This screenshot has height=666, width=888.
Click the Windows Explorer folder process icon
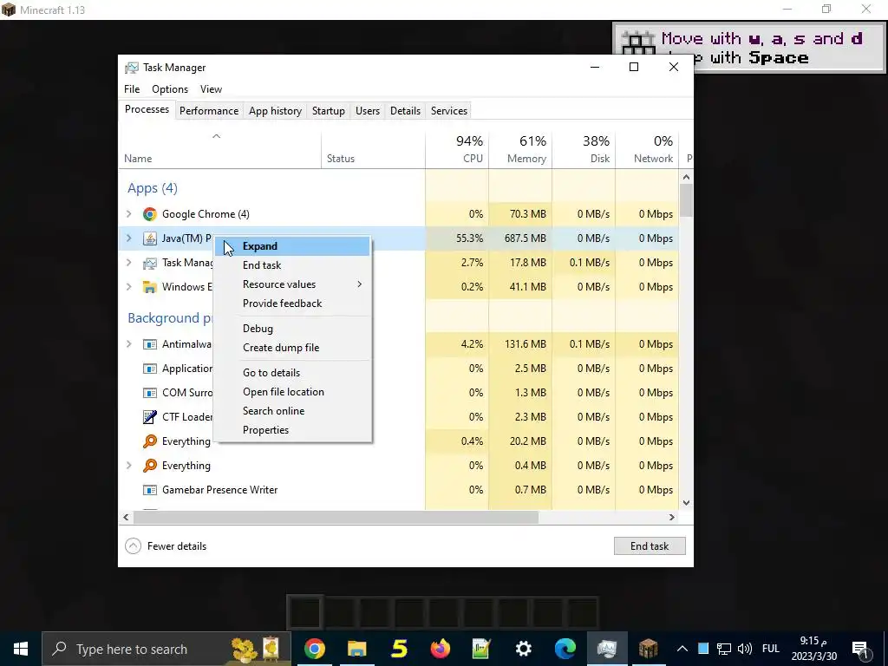pos(149,287)
